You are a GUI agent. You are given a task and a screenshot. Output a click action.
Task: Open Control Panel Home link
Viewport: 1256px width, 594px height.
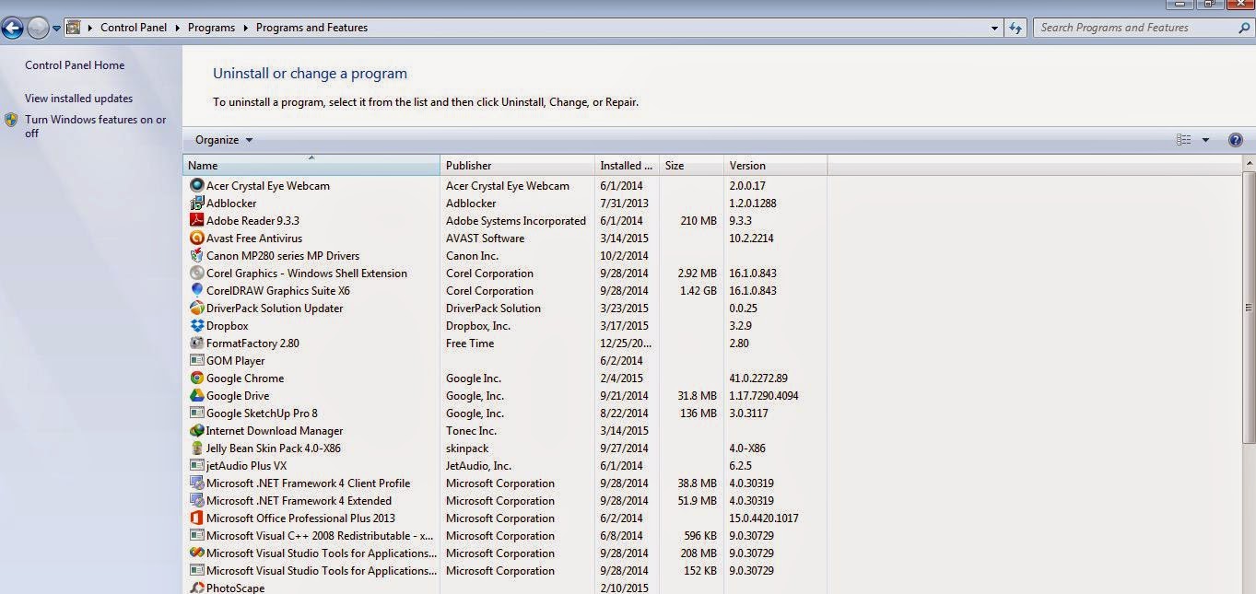pyautogui.click(x=75, y=65)
